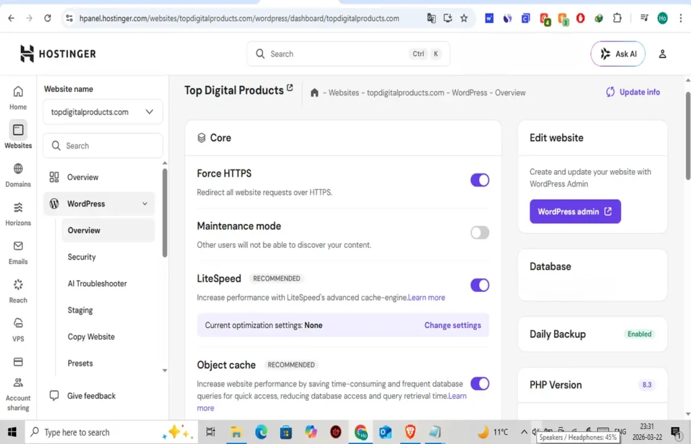Open the Reach section icon
The image size is (691, 444).
tap(18, 285)
